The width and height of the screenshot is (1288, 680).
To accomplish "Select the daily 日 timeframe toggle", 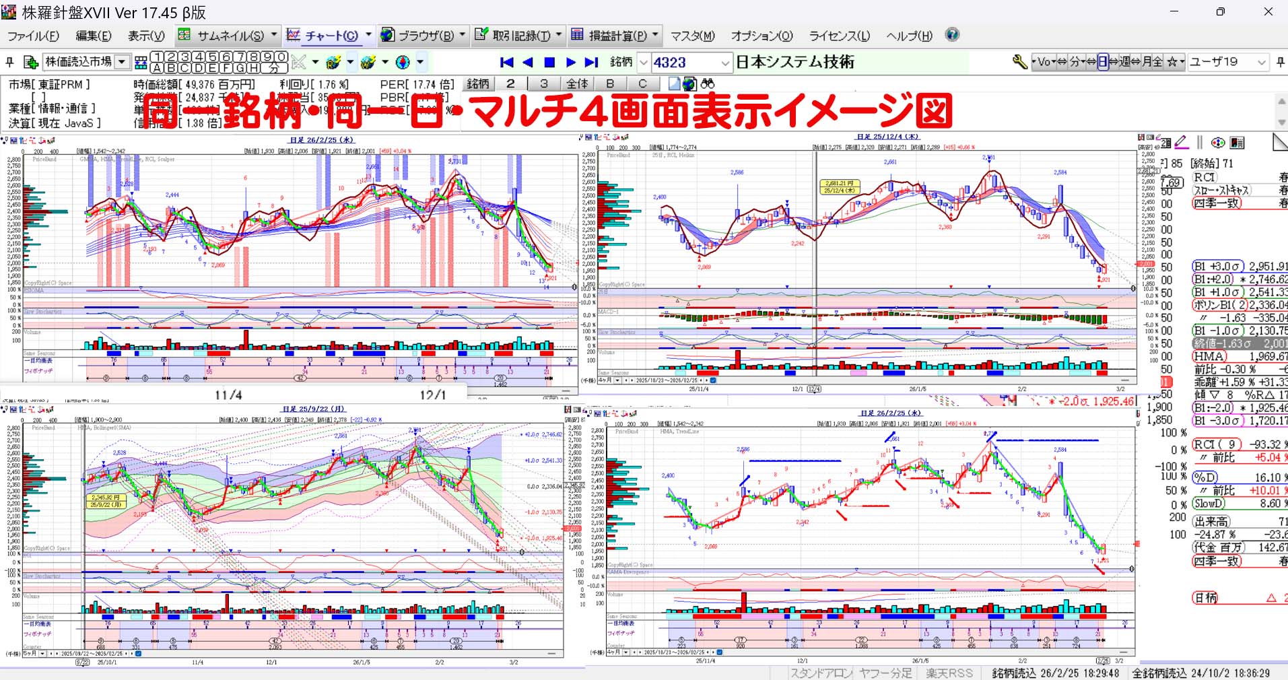I will click(x=1102, y=62).
